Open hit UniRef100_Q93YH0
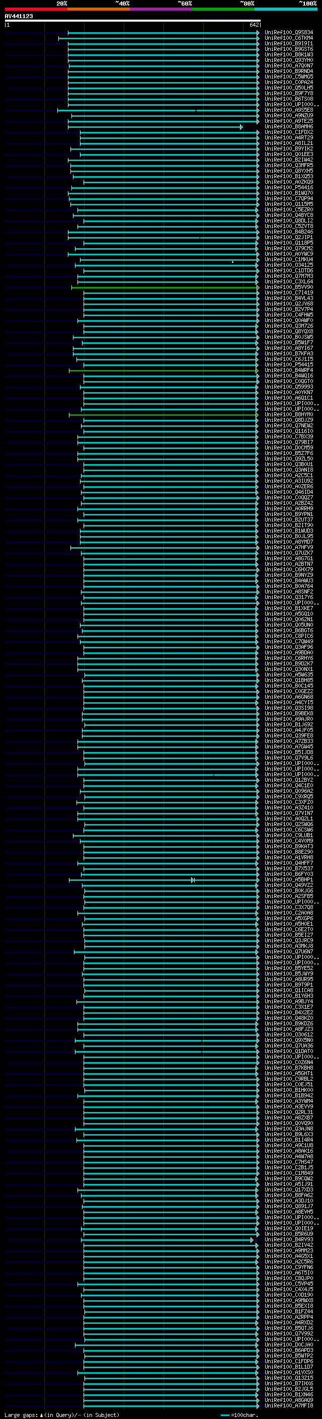Screen dimensions: 322x1419 [x=289, y=60]
